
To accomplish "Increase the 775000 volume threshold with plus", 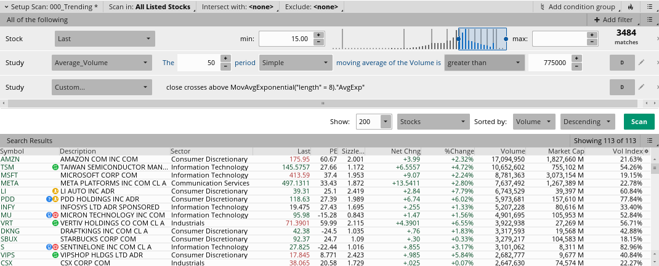I will point(576,59).
